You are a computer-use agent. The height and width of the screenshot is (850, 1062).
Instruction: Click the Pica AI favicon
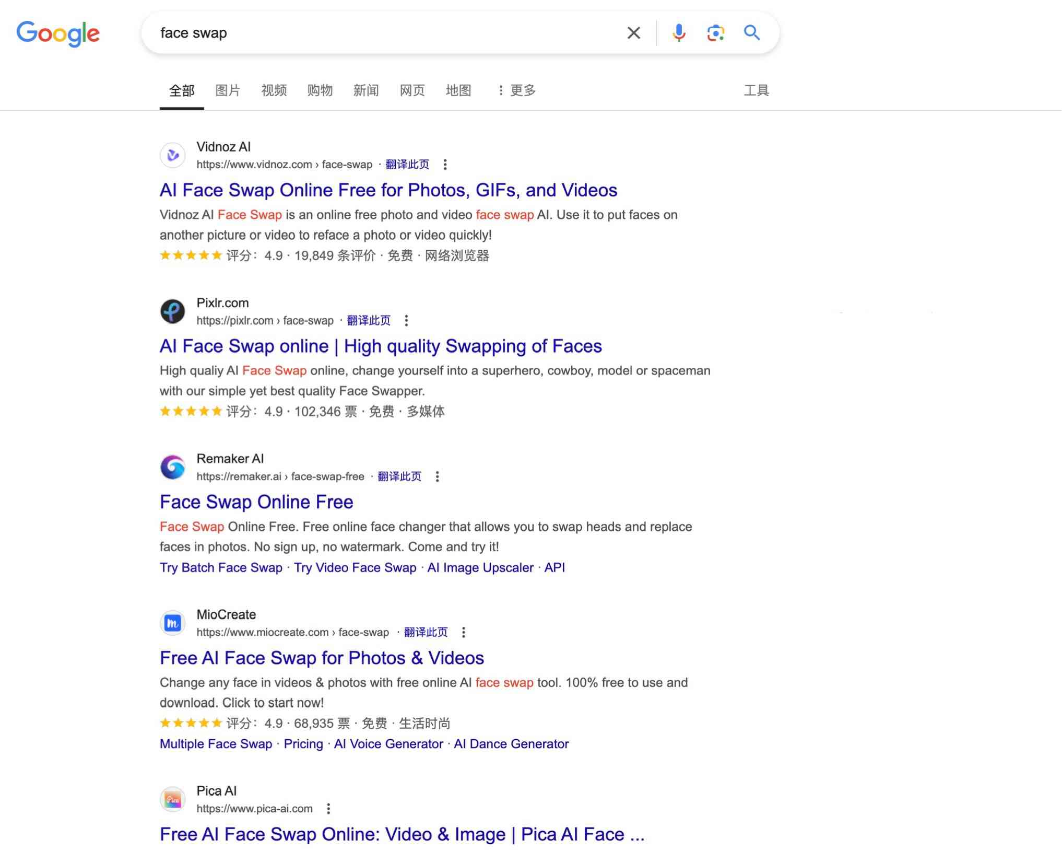click(173, 799)
